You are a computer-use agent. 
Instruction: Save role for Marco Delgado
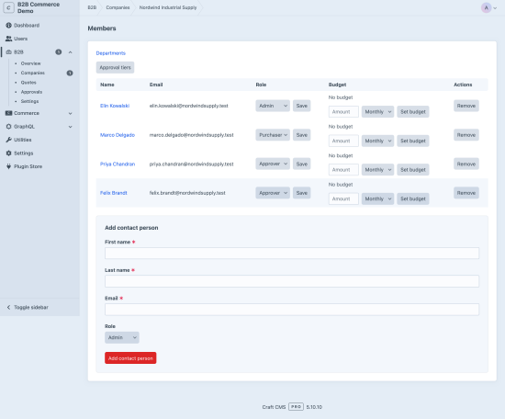click(x=302, y=135)
